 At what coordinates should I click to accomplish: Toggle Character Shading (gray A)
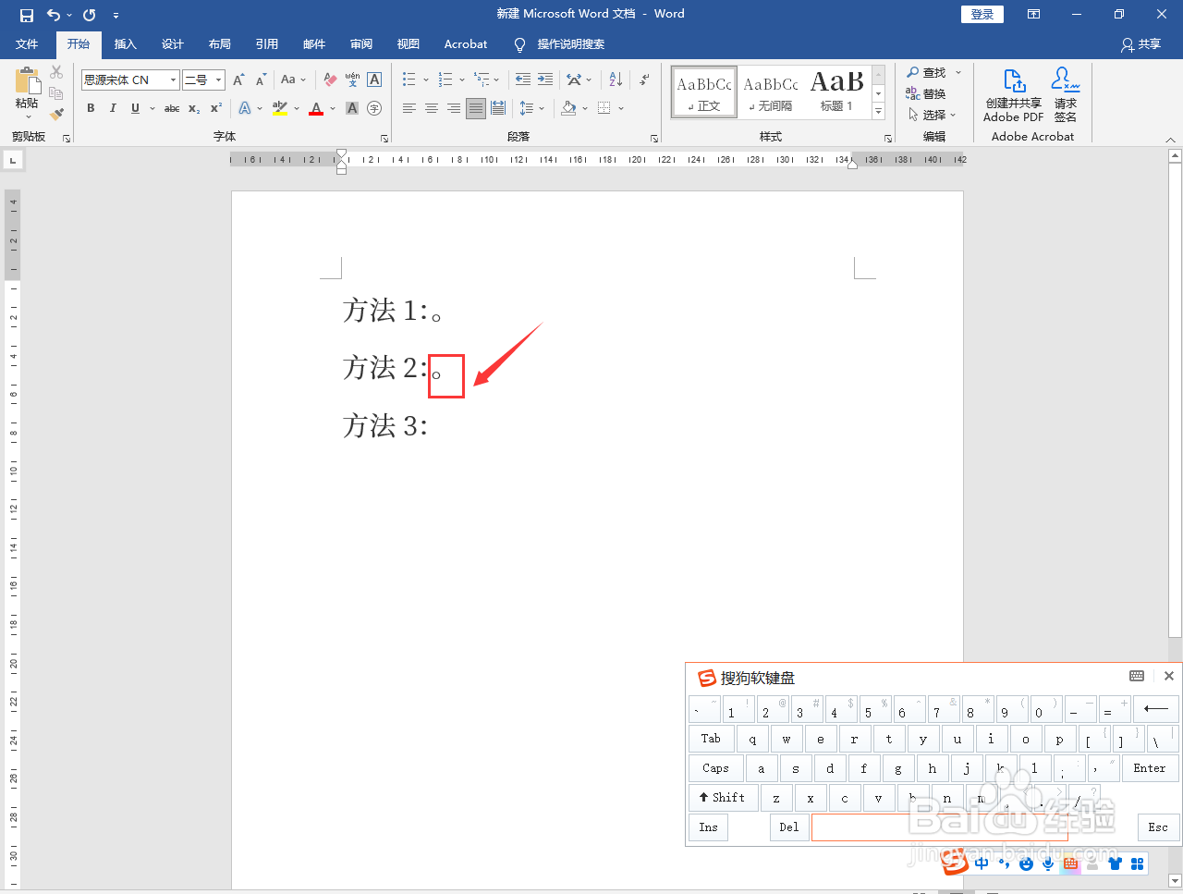tap(352, 108)
